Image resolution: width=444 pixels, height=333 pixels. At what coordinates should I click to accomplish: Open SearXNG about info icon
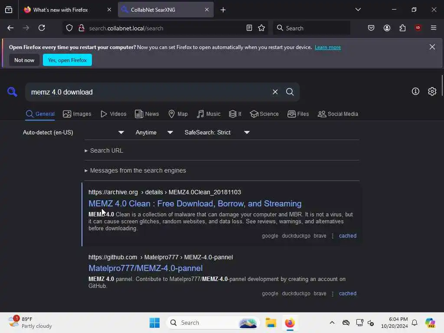click(x=415, y=91)
